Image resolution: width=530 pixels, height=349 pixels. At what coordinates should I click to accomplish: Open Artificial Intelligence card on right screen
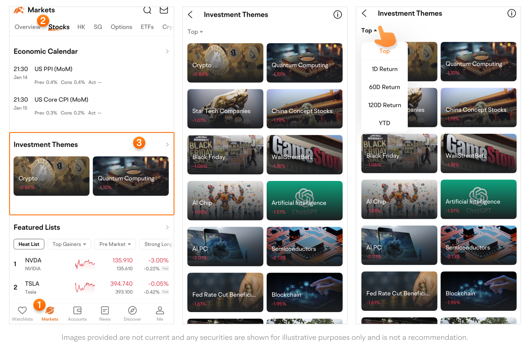[x=478, y=199]
